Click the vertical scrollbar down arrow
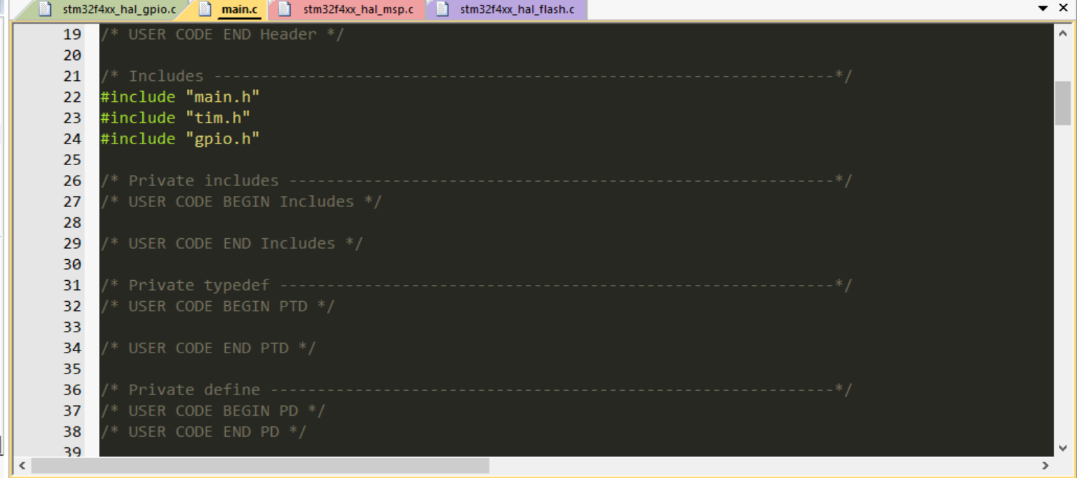The width and height of the screenshot is (1077, 478). [x=1062, y=448]
